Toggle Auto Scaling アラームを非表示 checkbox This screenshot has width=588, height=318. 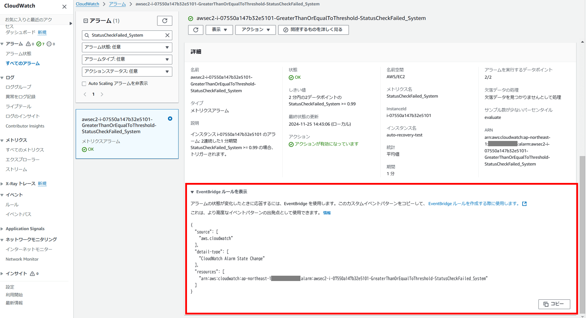click(84, 84)
